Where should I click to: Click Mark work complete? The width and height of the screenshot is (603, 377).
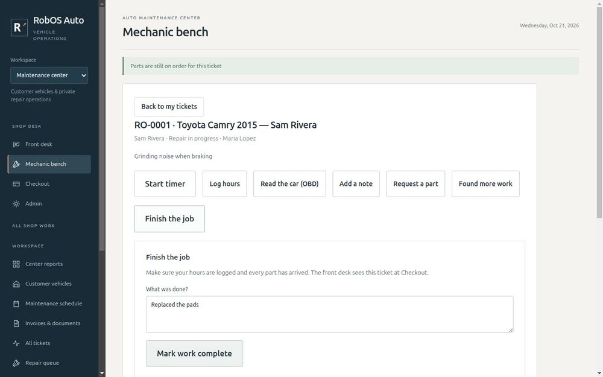click(x=194, y=353)
